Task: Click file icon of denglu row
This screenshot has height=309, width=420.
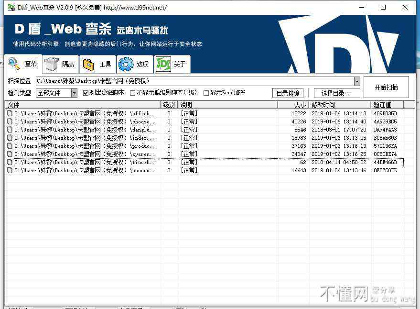Action: point(10,130)
